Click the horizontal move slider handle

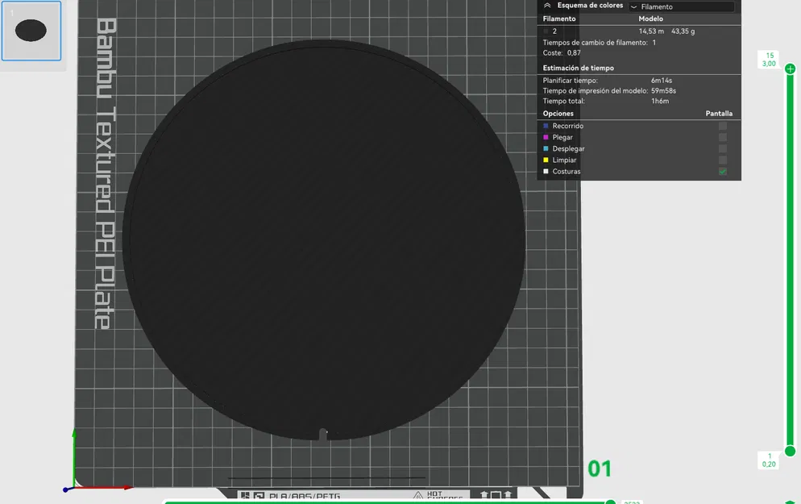click(610, 502)
